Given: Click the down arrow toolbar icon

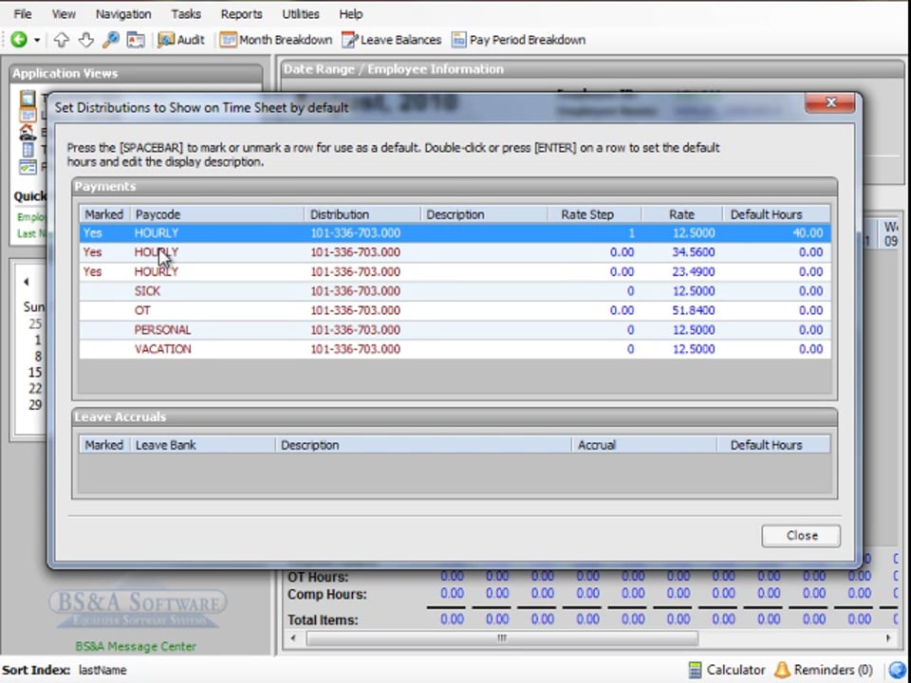Looking at the screenshot, I should 85,40.
